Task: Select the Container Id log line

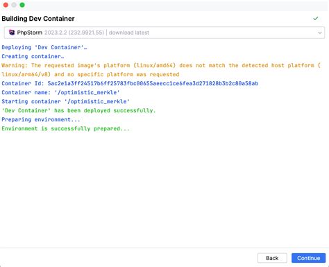Action: 130,83
